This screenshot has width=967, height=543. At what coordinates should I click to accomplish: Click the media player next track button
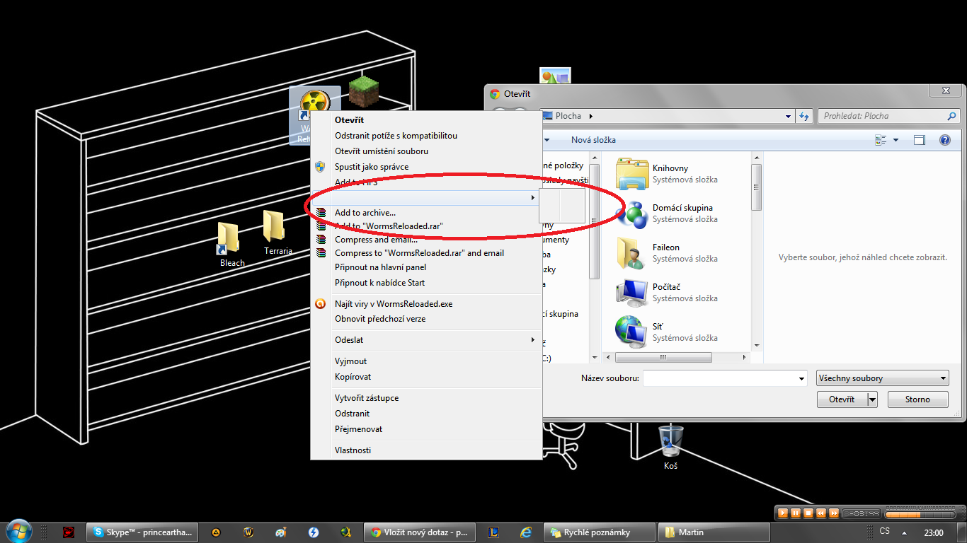(x=834, y=513)
